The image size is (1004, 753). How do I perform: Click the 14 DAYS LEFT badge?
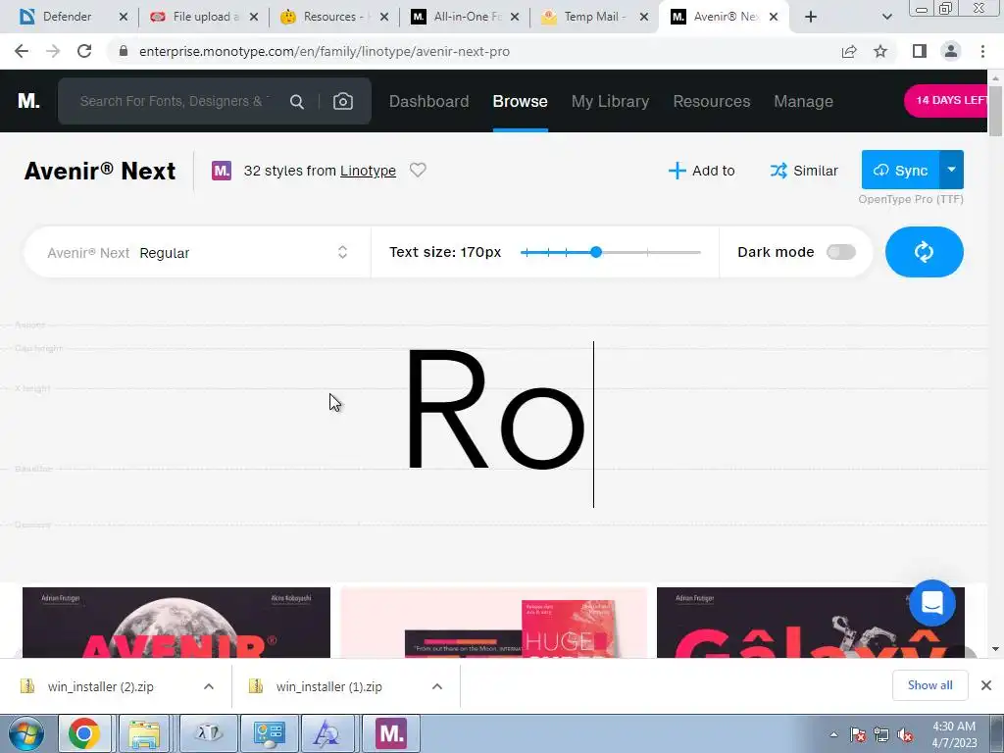click(946, 101)
